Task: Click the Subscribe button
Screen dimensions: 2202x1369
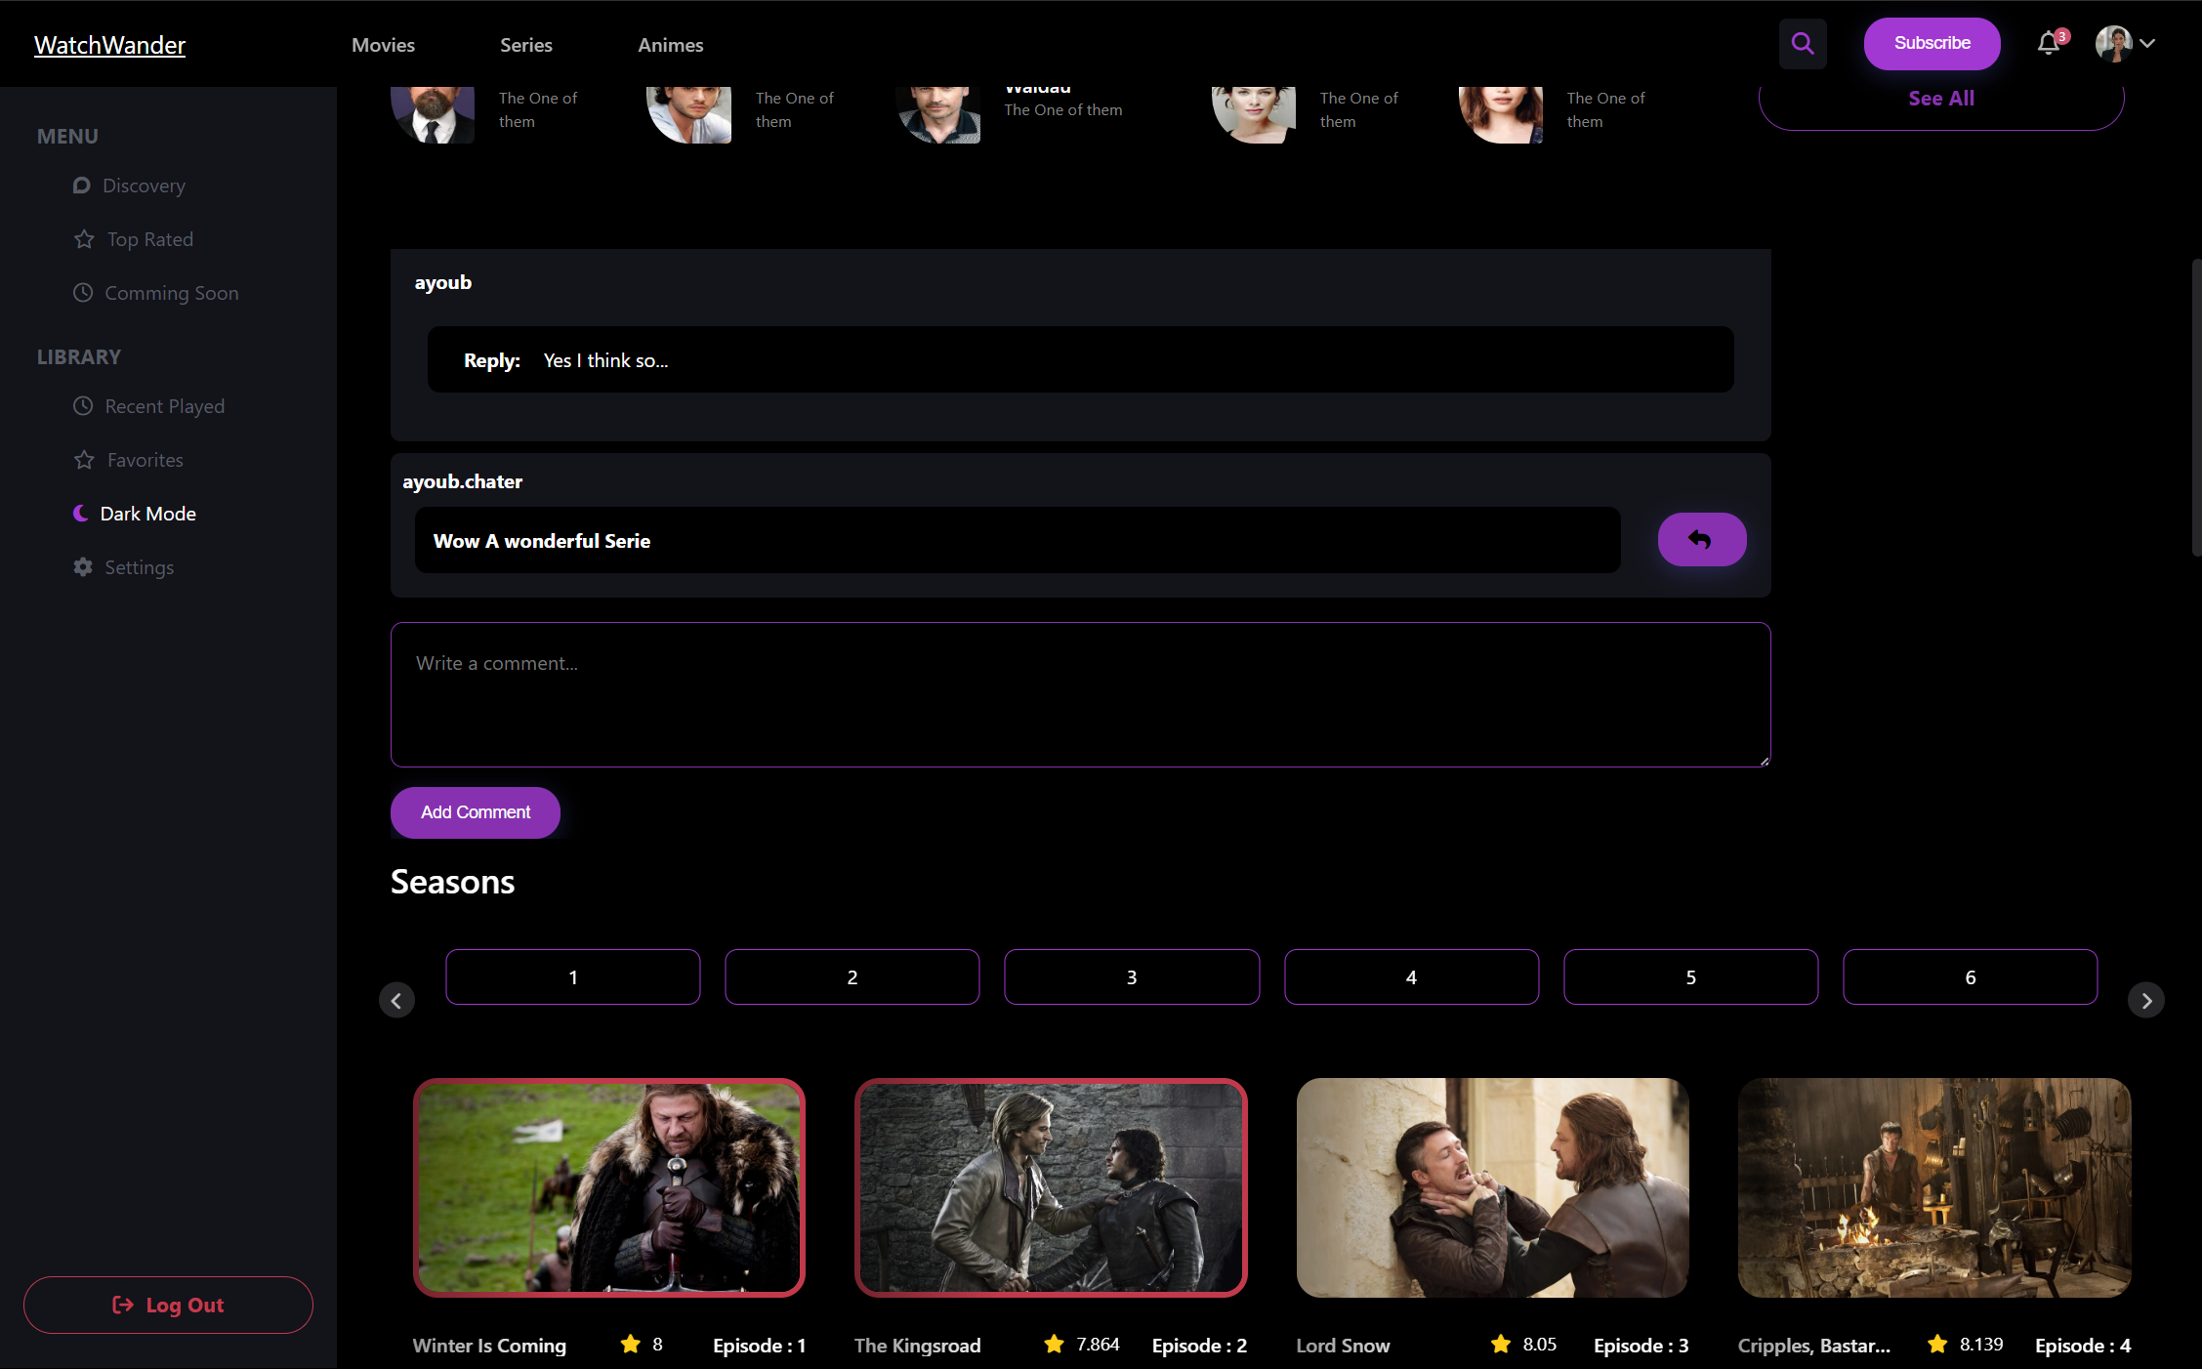Action: click(x=1932, y=44)
